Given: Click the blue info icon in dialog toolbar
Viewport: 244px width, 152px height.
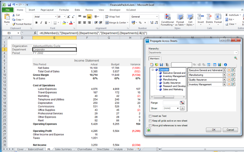Looking at the screenshot, I should 226,65.
